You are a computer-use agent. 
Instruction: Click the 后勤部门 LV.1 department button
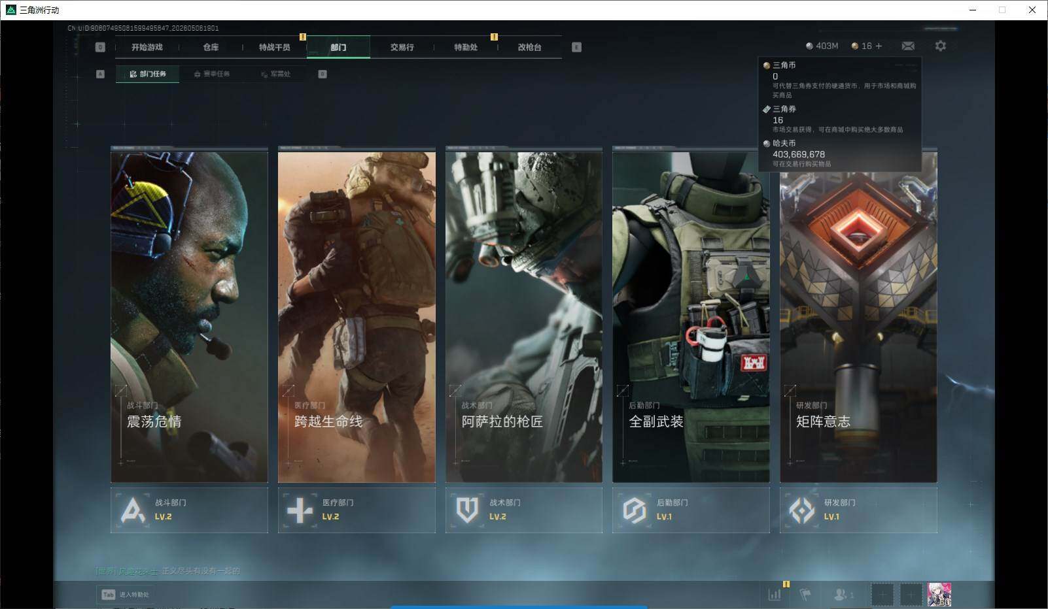[691, 510]
